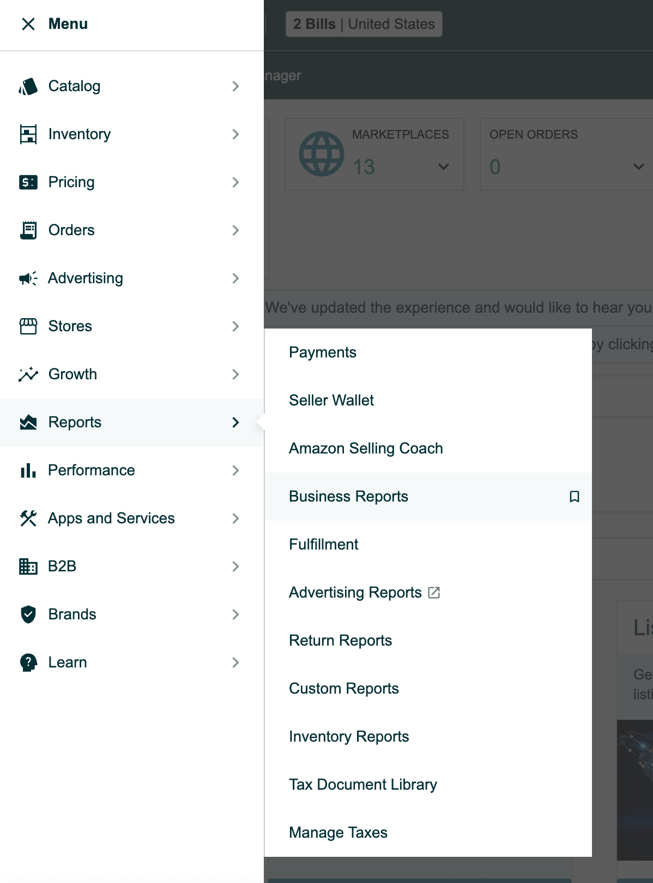The image size is (653, 883).
Task: Go to Tax Document Library
Action: pyautogui.click(x=363, y=785)
